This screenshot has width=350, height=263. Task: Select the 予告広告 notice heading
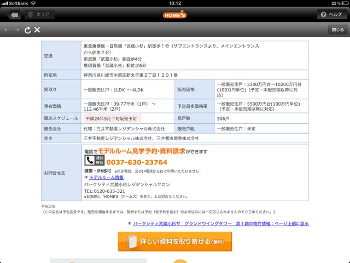pyautogui.click(x=48, y=206)
